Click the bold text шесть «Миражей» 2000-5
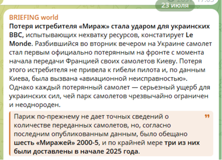The image size is (222, 160). [56, 143]
